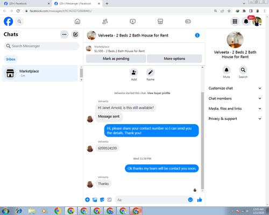Attach a photo file icon
This screenshot has width=269, height=215.
click(x=95, y=199)
